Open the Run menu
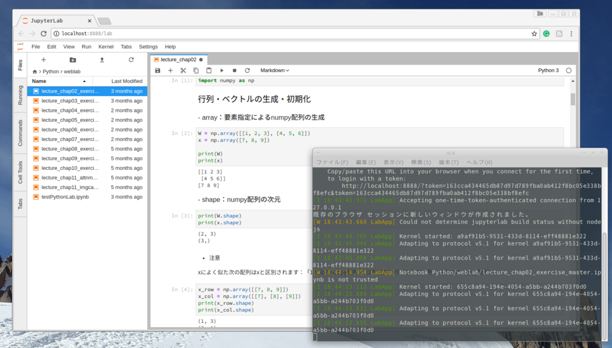Viewport: 612px width, 348px height. click(x=86, y=47)
